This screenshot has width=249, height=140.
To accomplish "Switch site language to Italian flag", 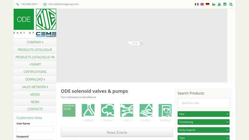I will point(197,4).
